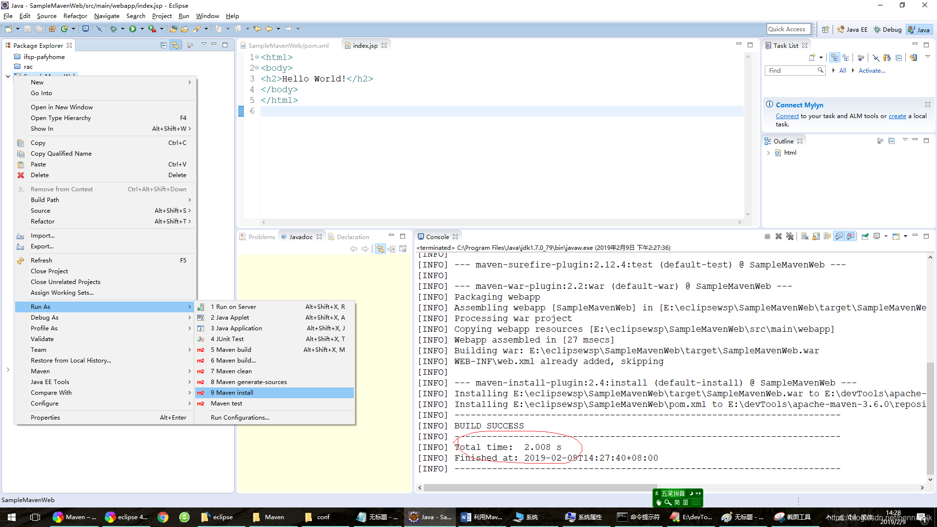Viewport: 937px width, 527px height.
Task: Click Quick Access input field
Action: pyautogui.click(x=788, y=29)
